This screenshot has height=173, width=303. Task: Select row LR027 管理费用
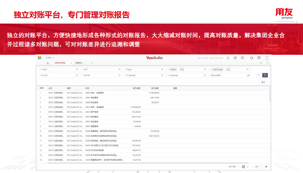click(153, 126)
